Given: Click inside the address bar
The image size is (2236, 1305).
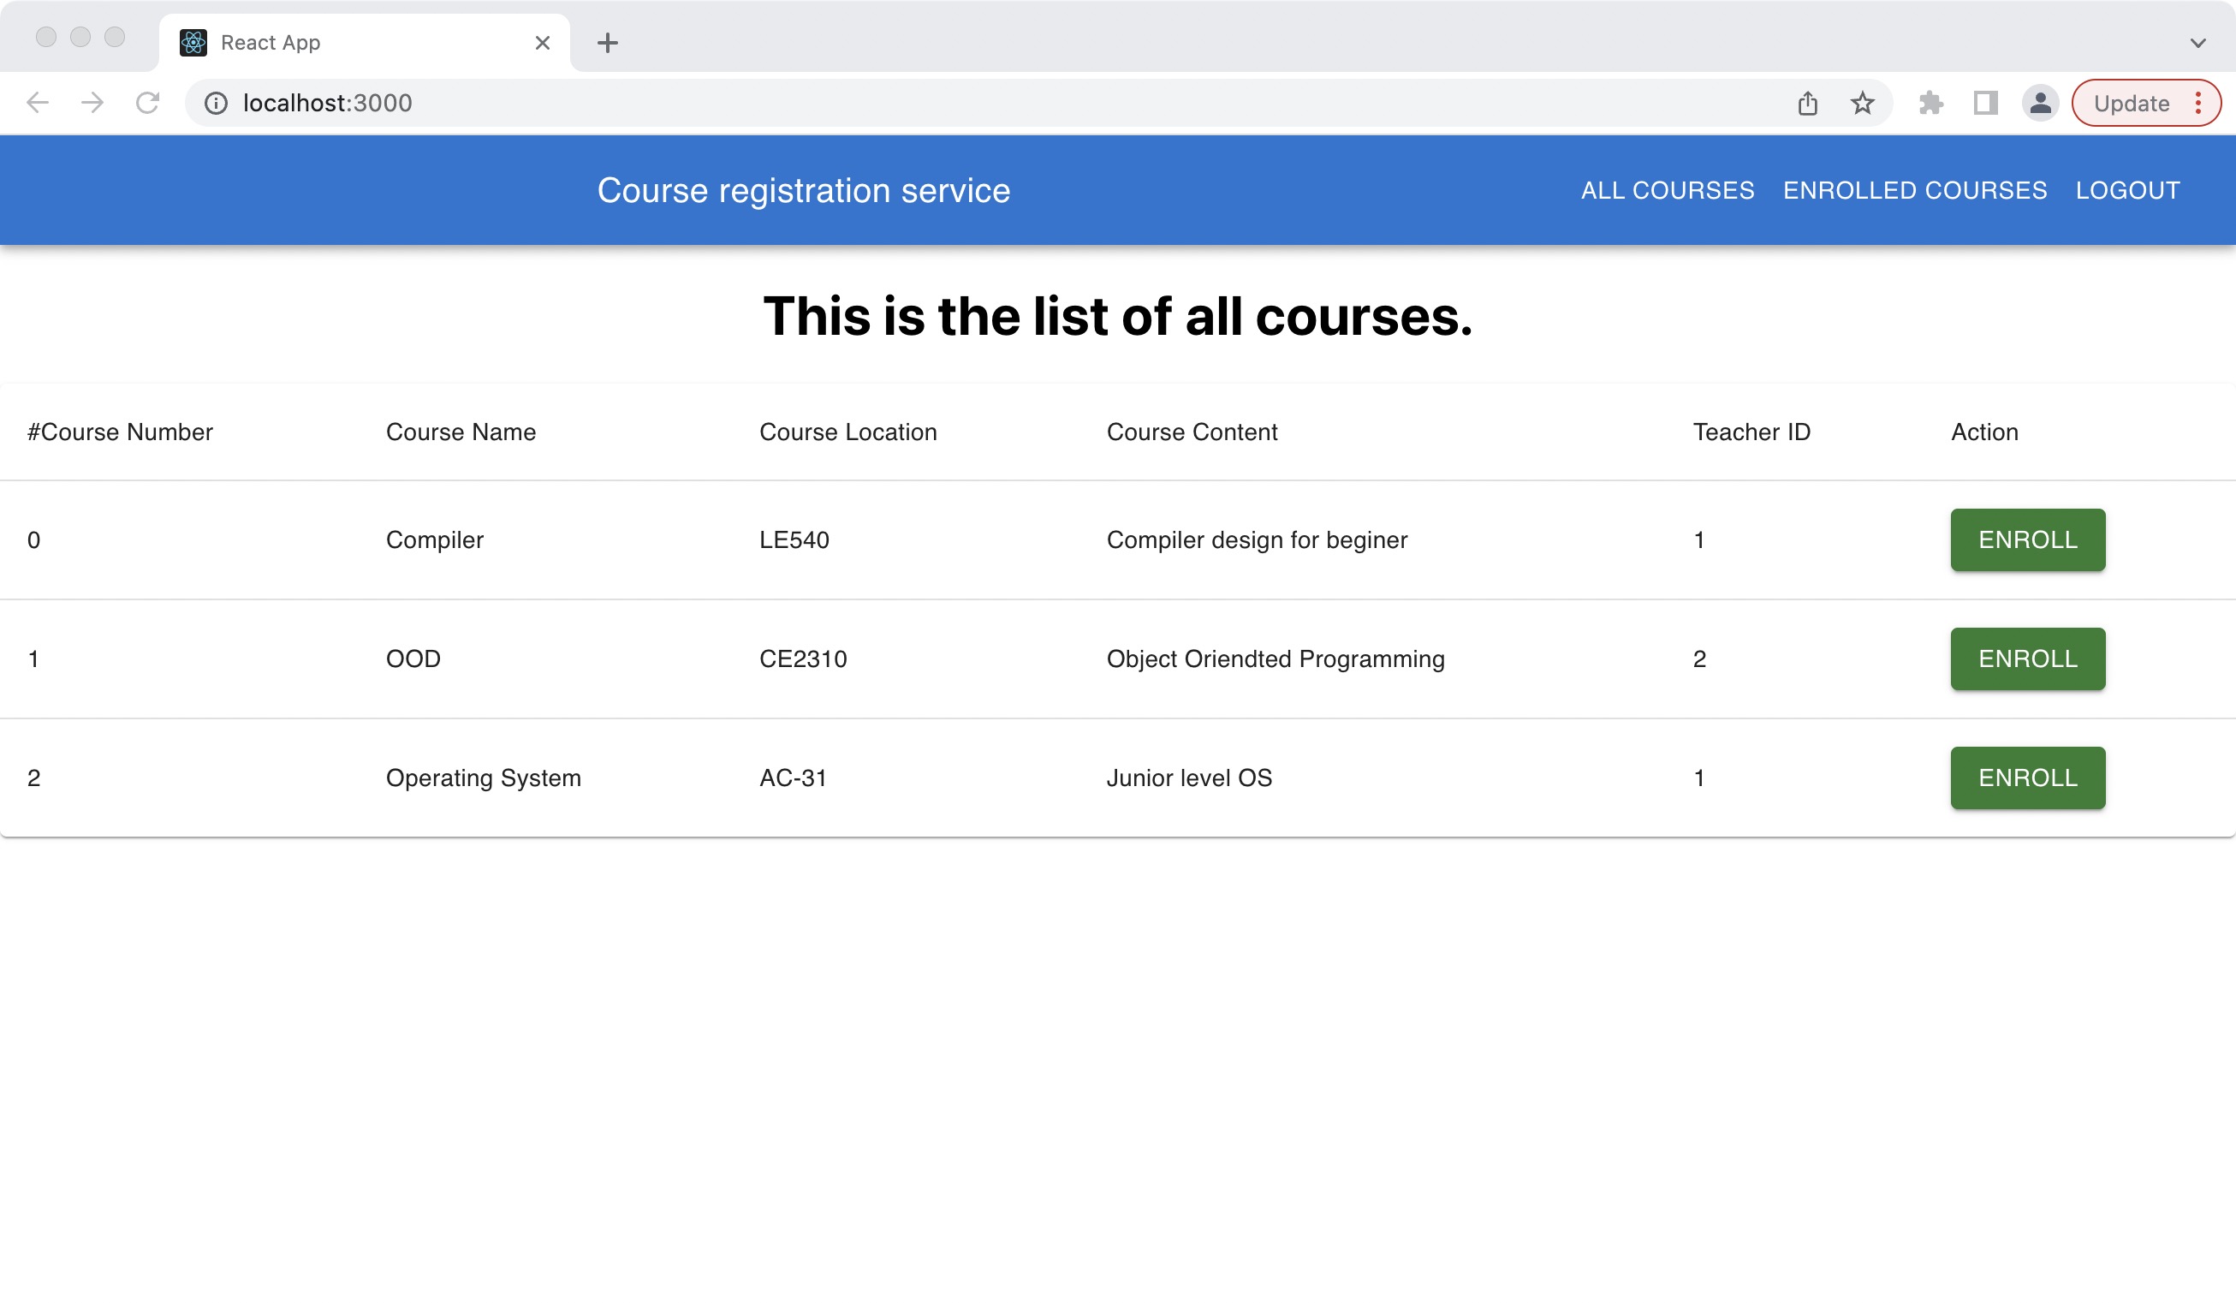Looking at the screenshot, I should 710,103.
